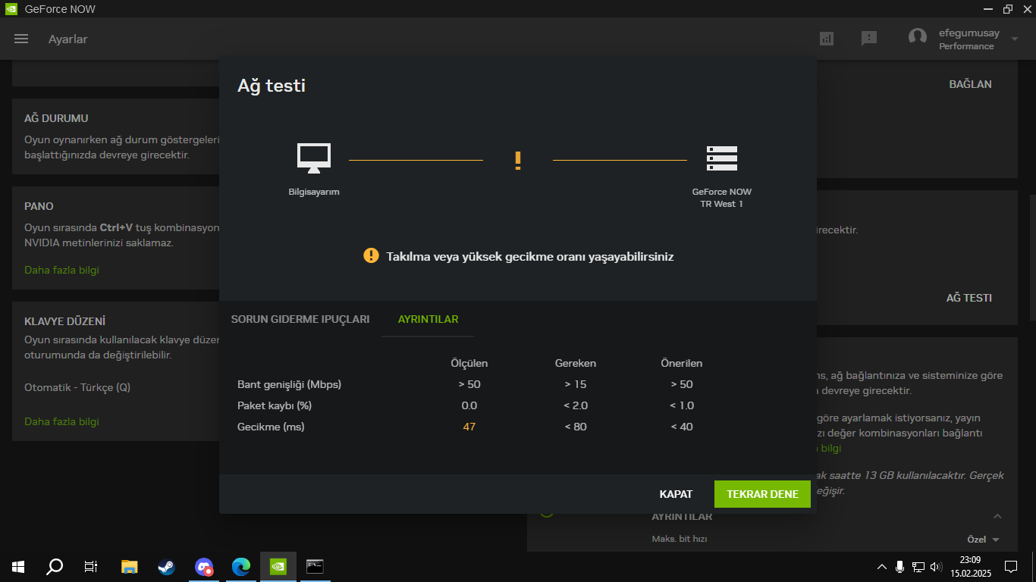Close the dialog with the KAPAT button

tap(676, 494)
